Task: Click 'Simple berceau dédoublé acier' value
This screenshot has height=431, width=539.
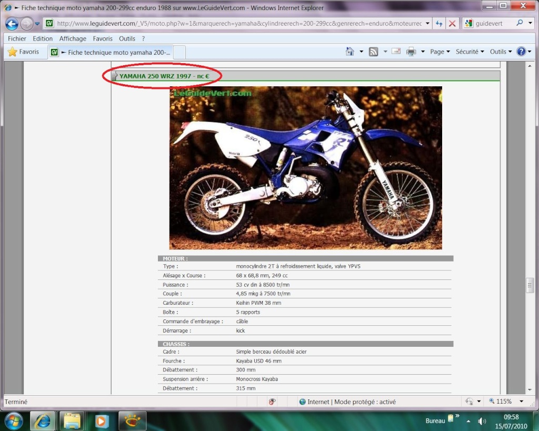Action: [271, 352]
